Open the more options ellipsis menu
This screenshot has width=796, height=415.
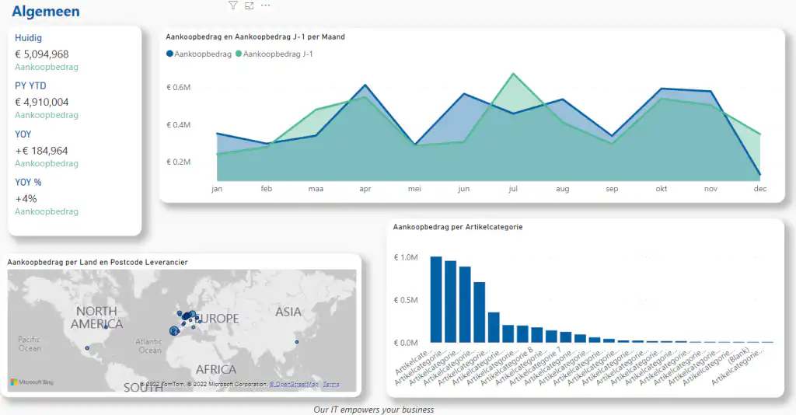[266, 5]
